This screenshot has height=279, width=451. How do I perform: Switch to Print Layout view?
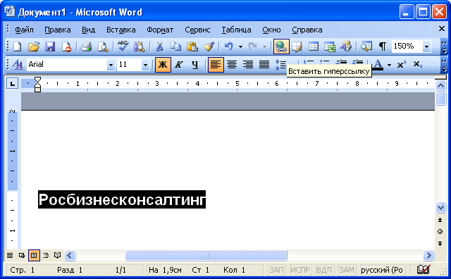click(34, 255)
